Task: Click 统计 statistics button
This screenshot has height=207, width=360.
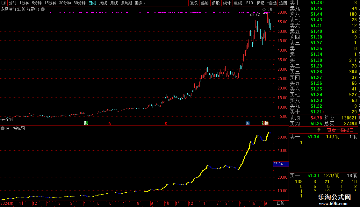Action: click(227, 3)
